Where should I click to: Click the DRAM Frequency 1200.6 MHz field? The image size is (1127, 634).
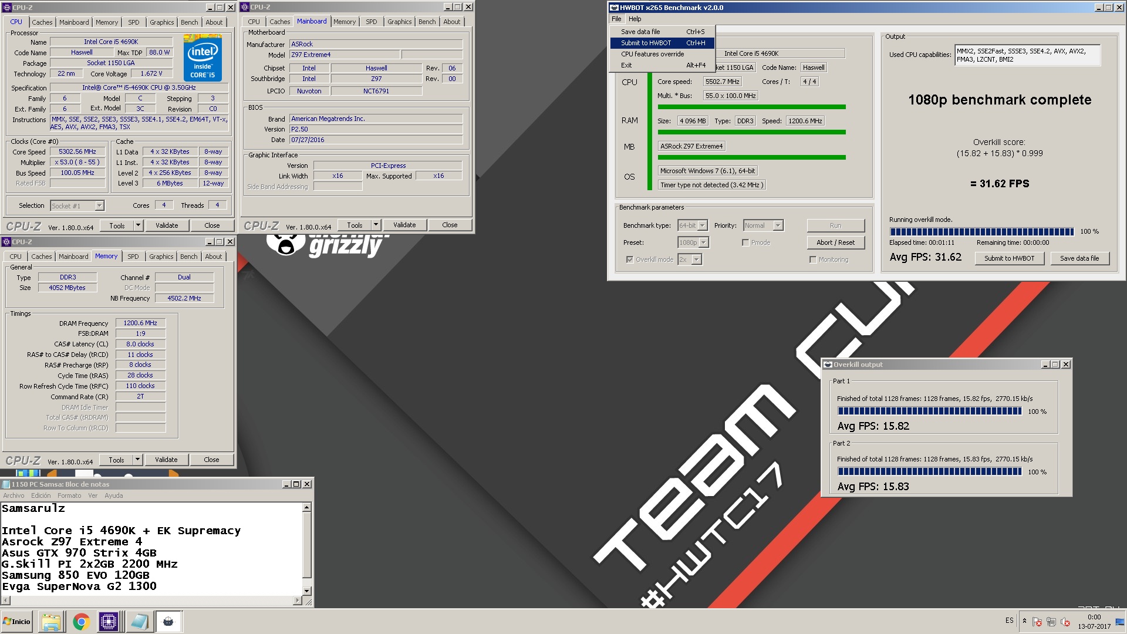[x=140, y=323]
